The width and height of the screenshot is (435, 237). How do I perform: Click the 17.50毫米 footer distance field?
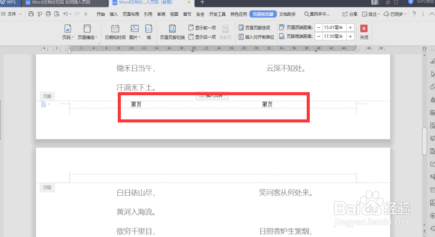pos(334,36)
